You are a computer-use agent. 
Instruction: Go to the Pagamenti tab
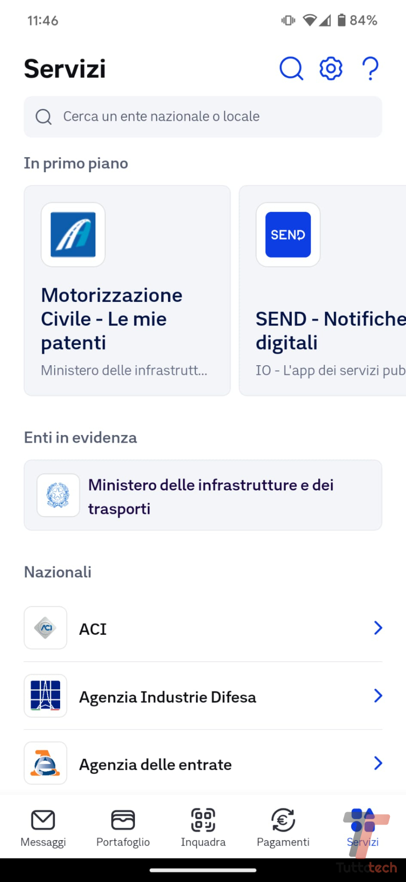coord(283,827)
